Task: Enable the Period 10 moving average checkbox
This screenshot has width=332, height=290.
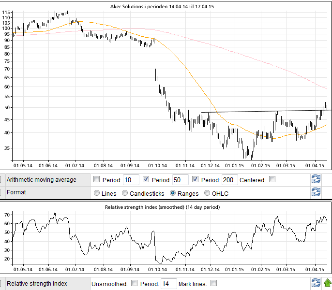Action: [x=96, y=180]
